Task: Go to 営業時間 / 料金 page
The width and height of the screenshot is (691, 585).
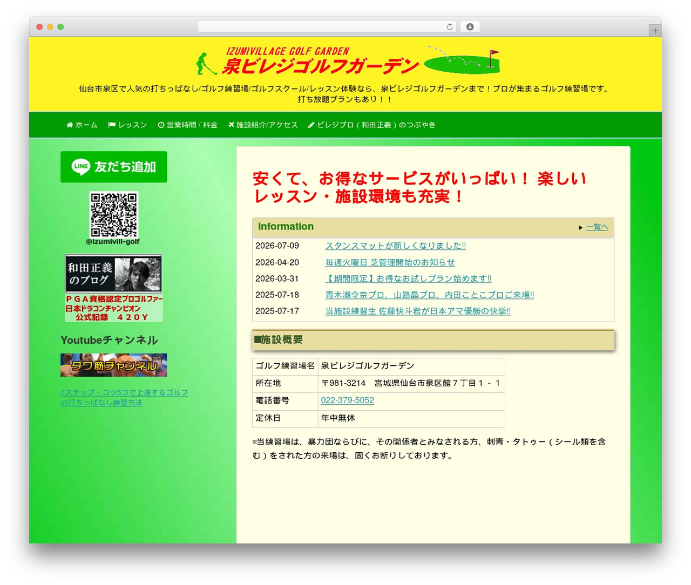Action: click(x=187, y=125)
